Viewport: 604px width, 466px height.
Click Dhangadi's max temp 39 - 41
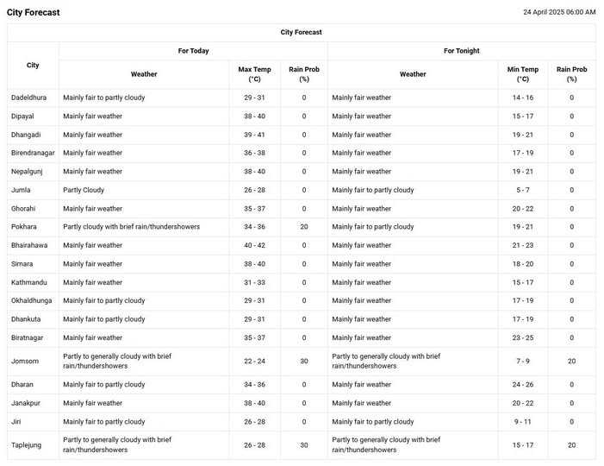tap(254, 135)
